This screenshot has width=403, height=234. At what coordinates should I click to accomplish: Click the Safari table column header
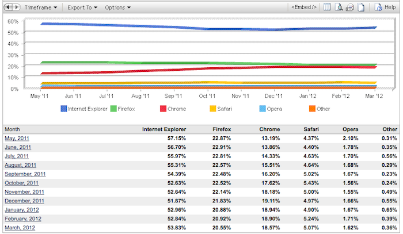[x=311, y=129]
